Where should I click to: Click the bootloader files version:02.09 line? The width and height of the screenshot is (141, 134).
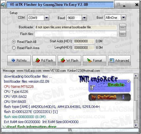[27, 82]
